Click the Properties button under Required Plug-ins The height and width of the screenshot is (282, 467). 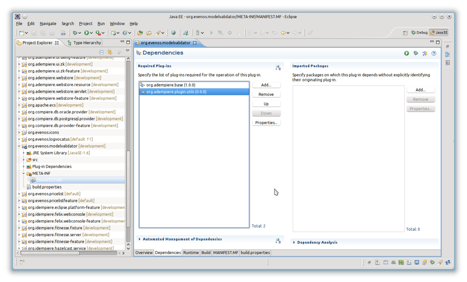point(266,123)
